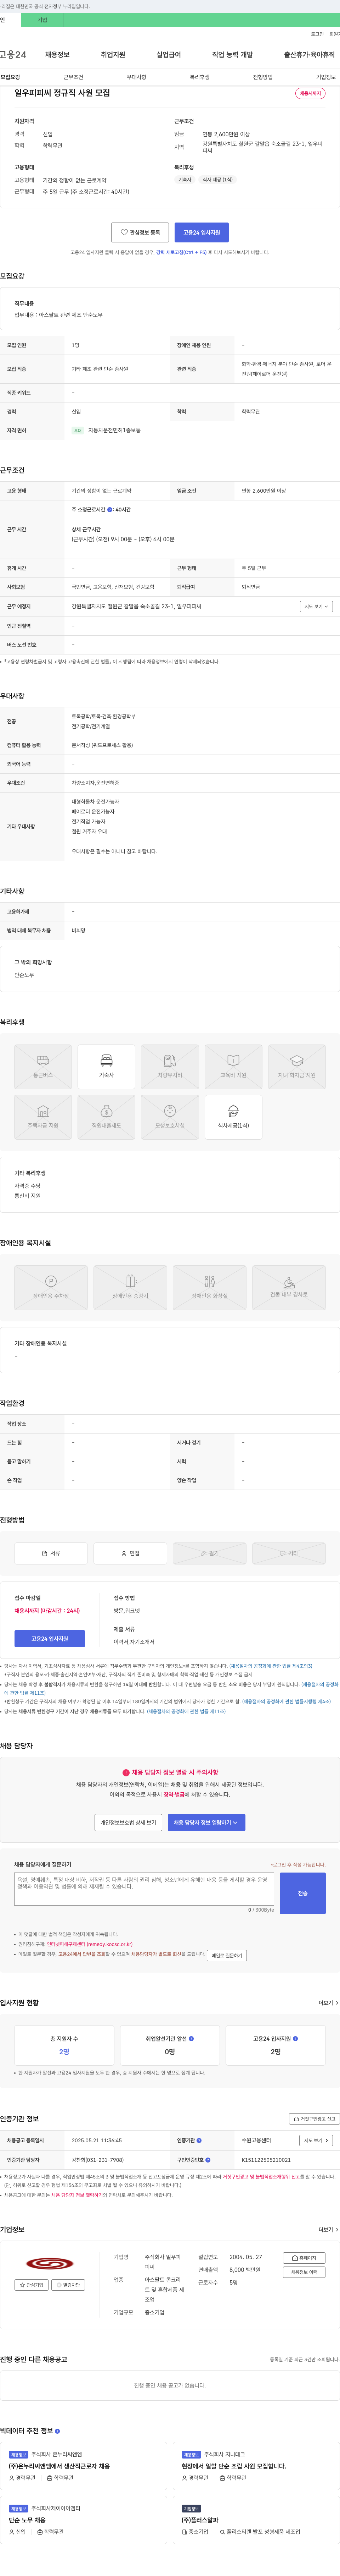Click the 건물 내부 경사로 icon
Image resolution: width=340 pixels, height=2576 pixels.
coord(289,1287)
